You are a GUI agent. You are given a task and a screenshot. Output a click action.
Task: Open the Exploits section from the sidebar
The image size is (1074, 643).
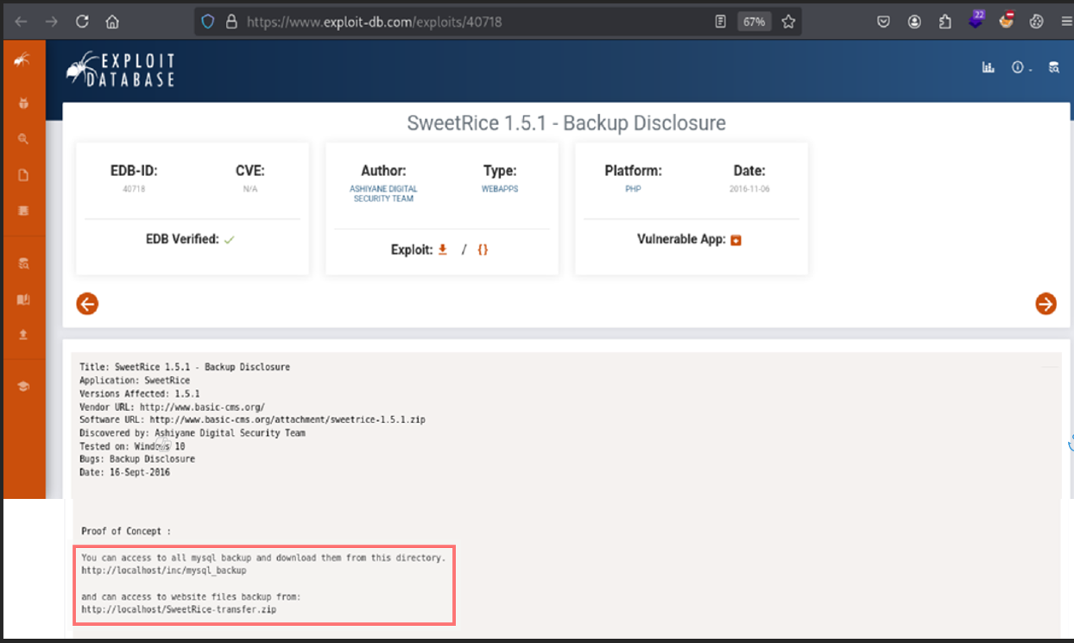(23, 103)
